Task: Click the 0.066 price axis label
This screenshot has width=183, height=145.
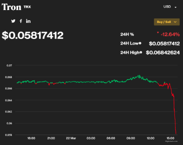Action: coord(8,88)
